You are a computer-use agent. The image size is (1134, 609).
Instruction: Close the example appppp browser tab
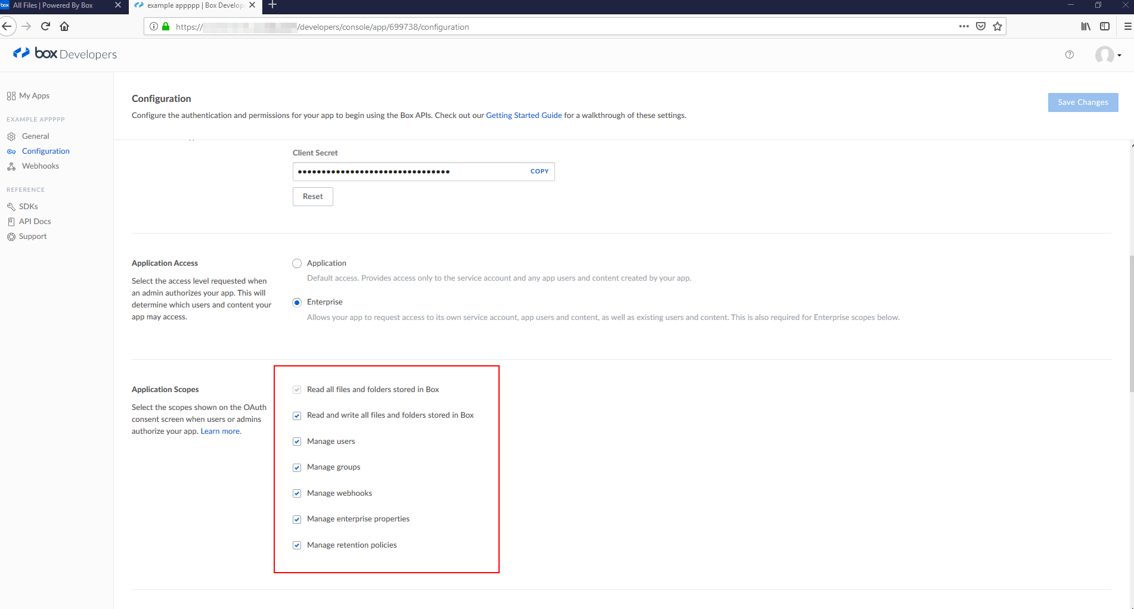point(252,5)
